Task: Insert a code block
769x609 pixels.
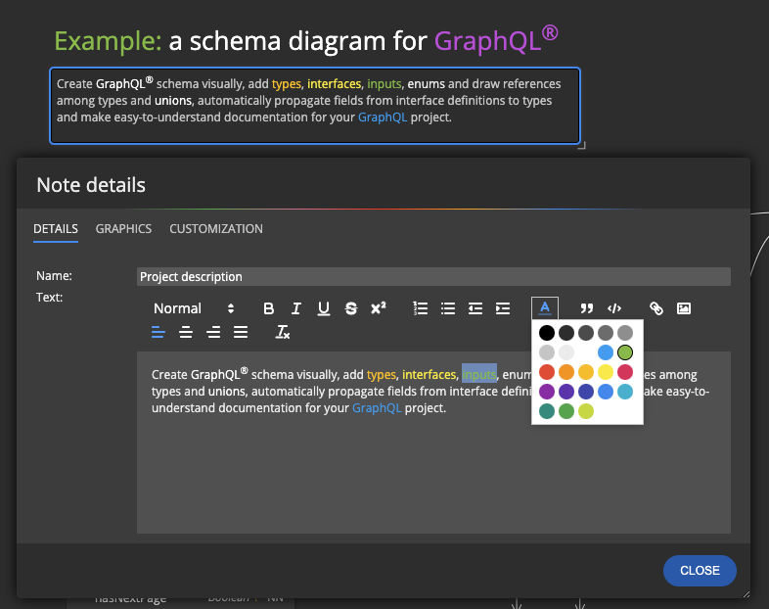Action: pyautogui.click(x=614, y=308)
